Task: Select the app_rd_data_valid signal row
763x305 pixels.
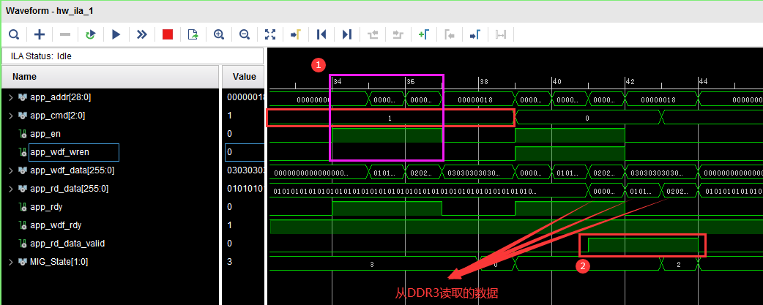Action: tap(110, 244)
